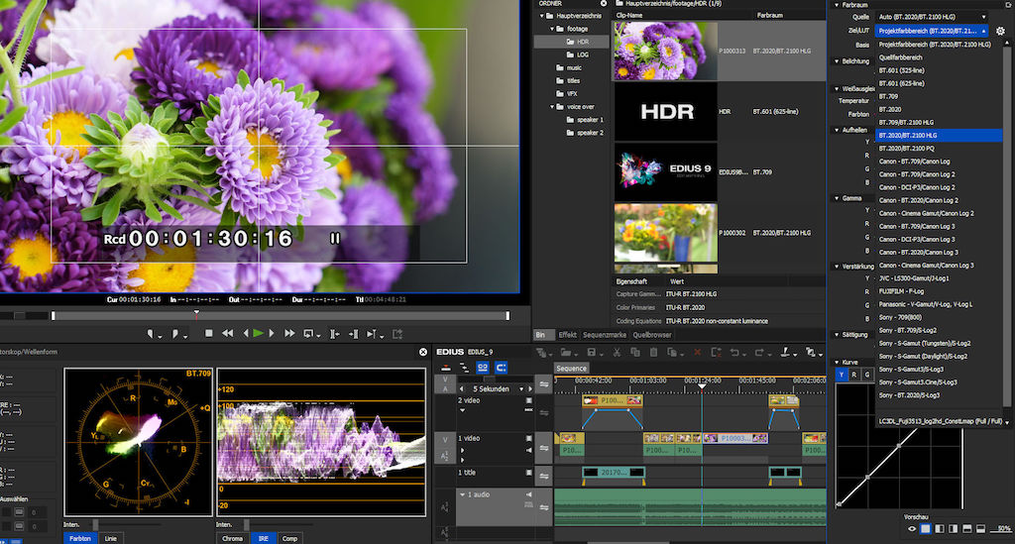This screenshot has height=544, width=1015.
Task: Toggle the 2 video track video mute square
Action: click(x=529, y=400)
